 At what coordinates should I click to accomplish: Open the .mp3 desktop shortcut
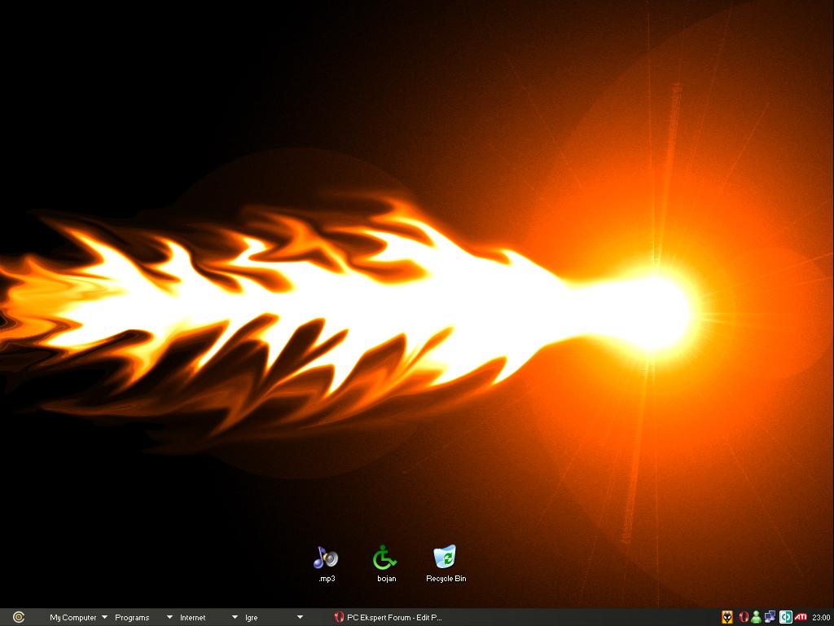click(x=326, y=558)
